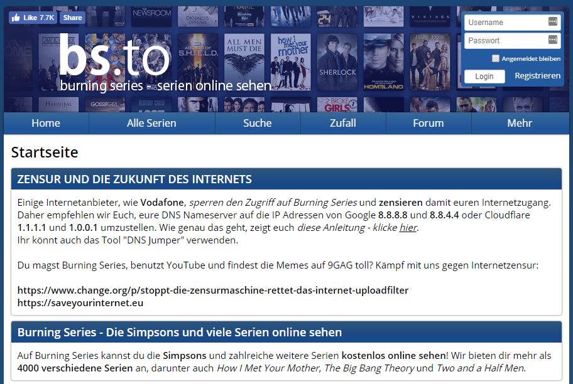Click the How I Met Your Mother poster
This screenshot has height=384, width=573.
(291, 62)
